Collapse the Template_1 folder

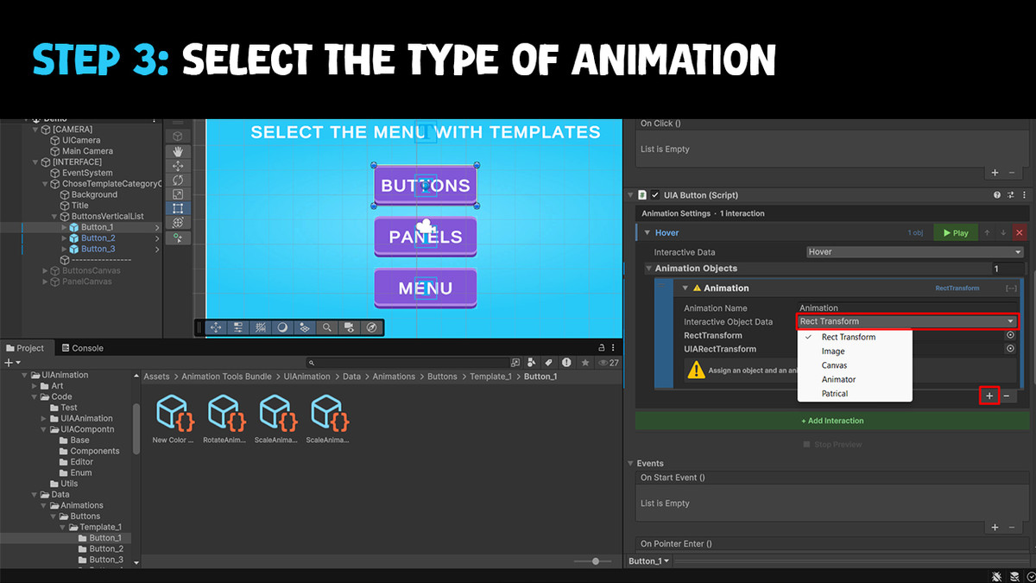coord(63,527)
